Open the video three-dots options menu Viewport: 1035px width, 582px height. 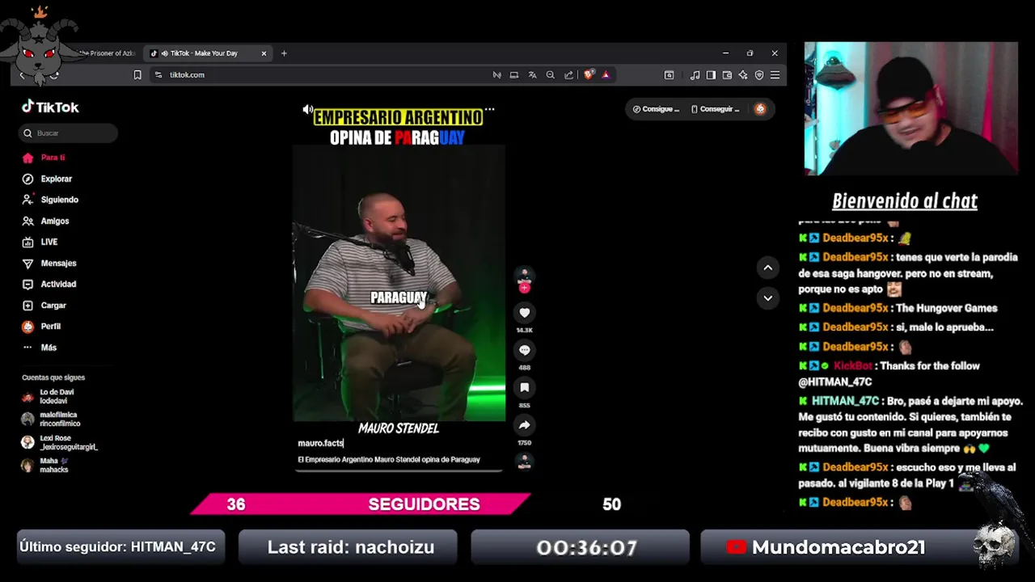pos(489,109)
